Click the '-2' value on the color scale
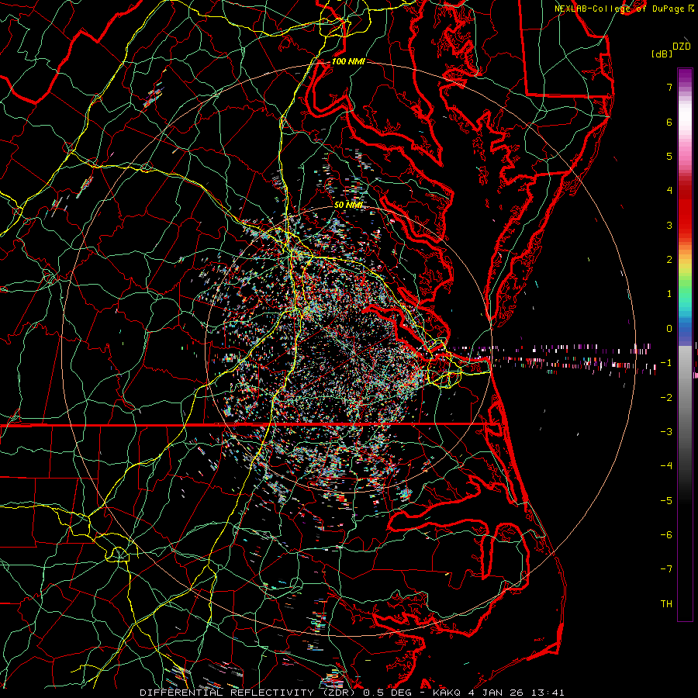Image resolution: width=698 pixels, height=698 pixels. (x=666, y=397)
